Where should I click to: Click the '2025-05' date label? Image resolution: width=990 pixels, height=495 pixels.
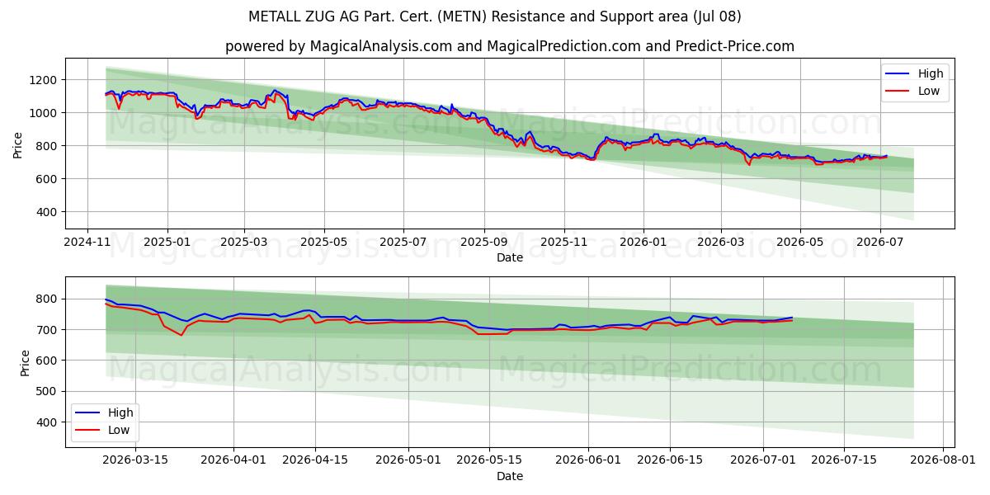323,242
